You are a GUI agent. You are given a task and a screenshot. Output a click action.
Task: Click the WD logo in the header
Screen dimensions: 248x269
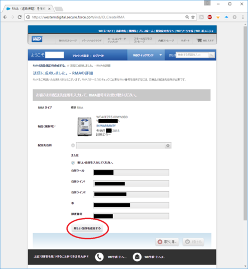pos(37,39)
